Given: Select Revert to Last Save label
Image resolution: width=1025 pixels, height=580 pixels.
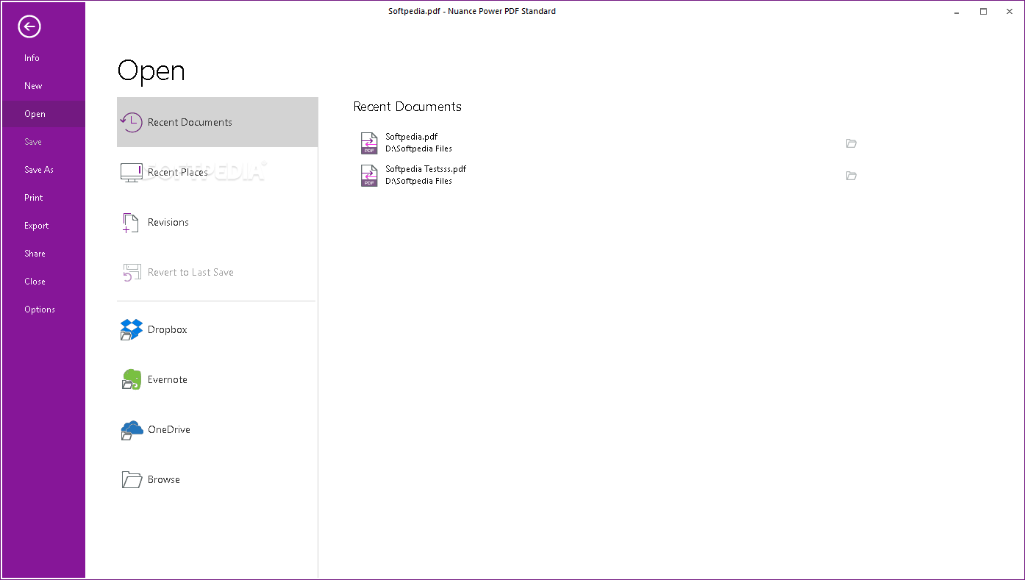Looking at the screenshot, I should point(190,272).
